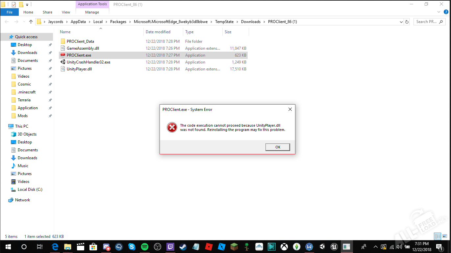Viewport: 451px width, 253px height.
Task: Open the Customize Quick Access Toolbar dropdown
Action: click(27, 5)
